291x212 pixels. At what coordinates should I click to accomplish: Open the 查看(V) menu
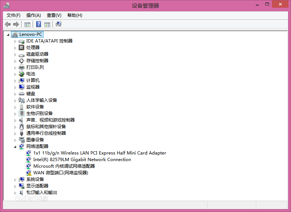pyautogui.click(x=54, y=15)
